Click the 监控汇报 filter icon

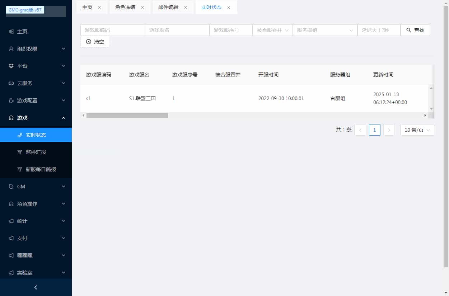point(20,152)
